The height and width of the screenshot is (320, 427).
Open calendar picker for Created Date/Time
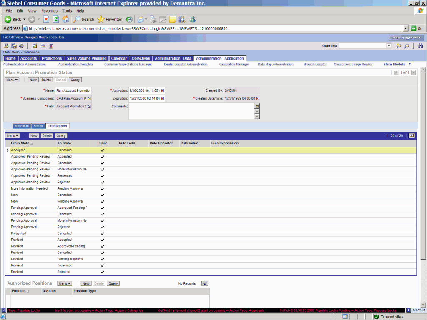click(257, 98)
